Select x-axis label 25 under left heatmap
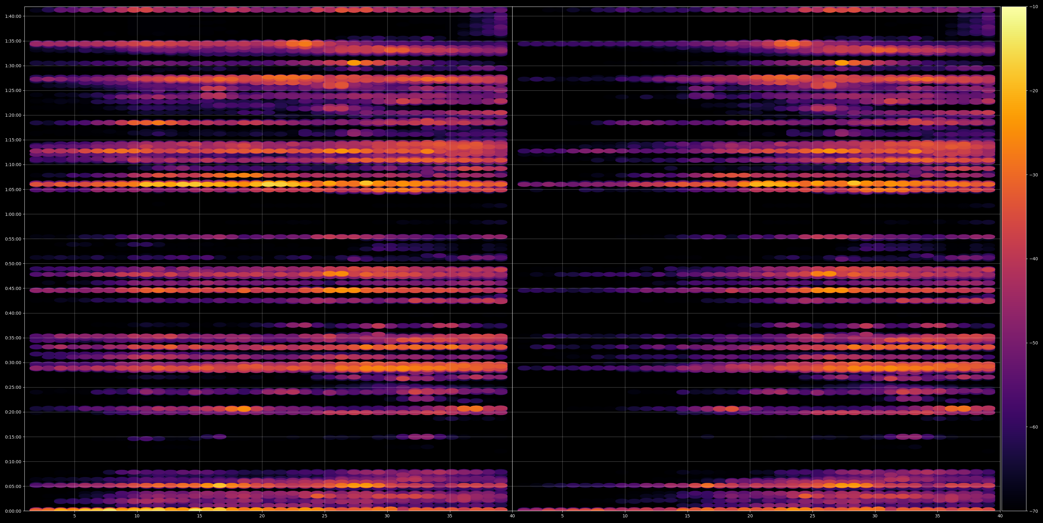Viewport: 1043px width, 523px height. click(325, 516)
